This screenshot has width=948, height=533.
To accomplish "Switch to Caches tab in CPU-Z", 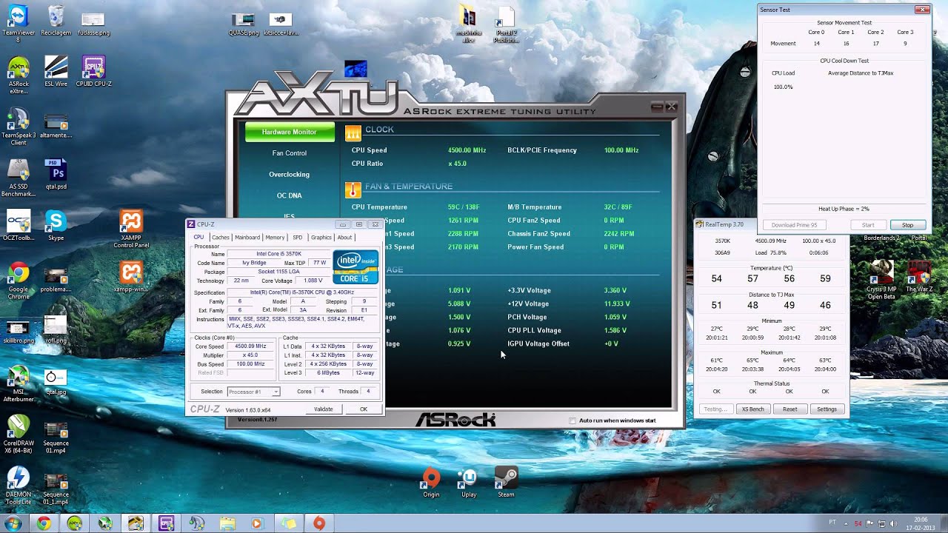I will point(220,238).
